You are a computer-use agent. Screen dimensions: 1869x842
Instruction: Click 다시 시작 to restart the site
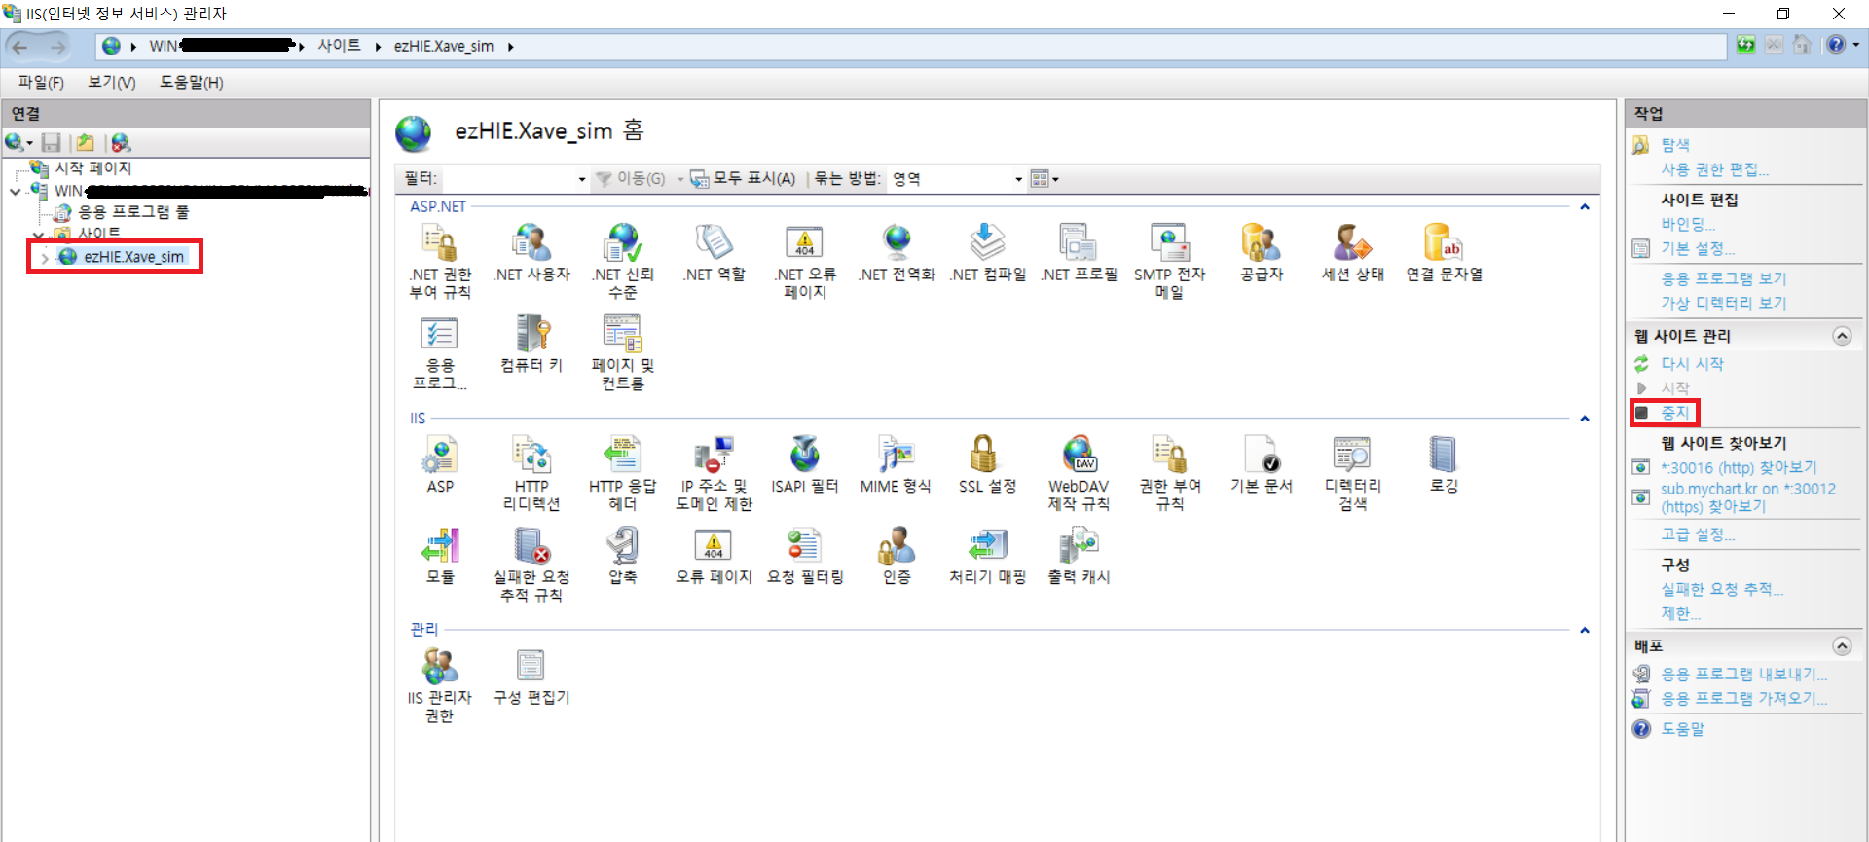pos(1692,364)
